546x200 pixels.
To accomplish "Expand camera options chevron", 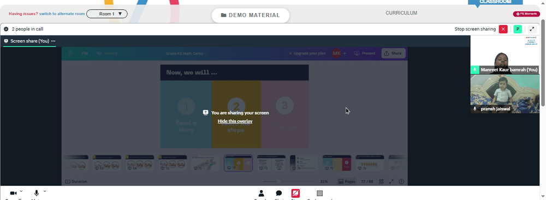I will [x=21, y=191].
